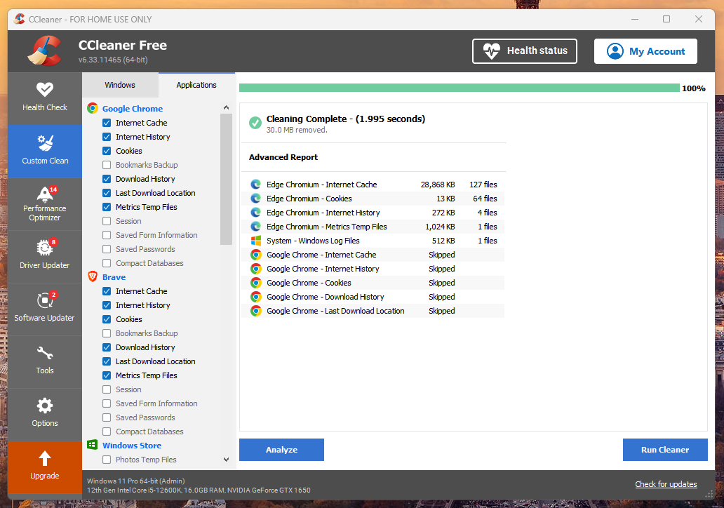Click the orange Upgrade button
The image size is (724, 508).
point(45,467)
